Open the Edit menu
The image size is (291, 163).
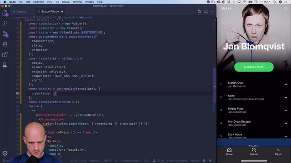pyautogui.click(x=28, y=2)
